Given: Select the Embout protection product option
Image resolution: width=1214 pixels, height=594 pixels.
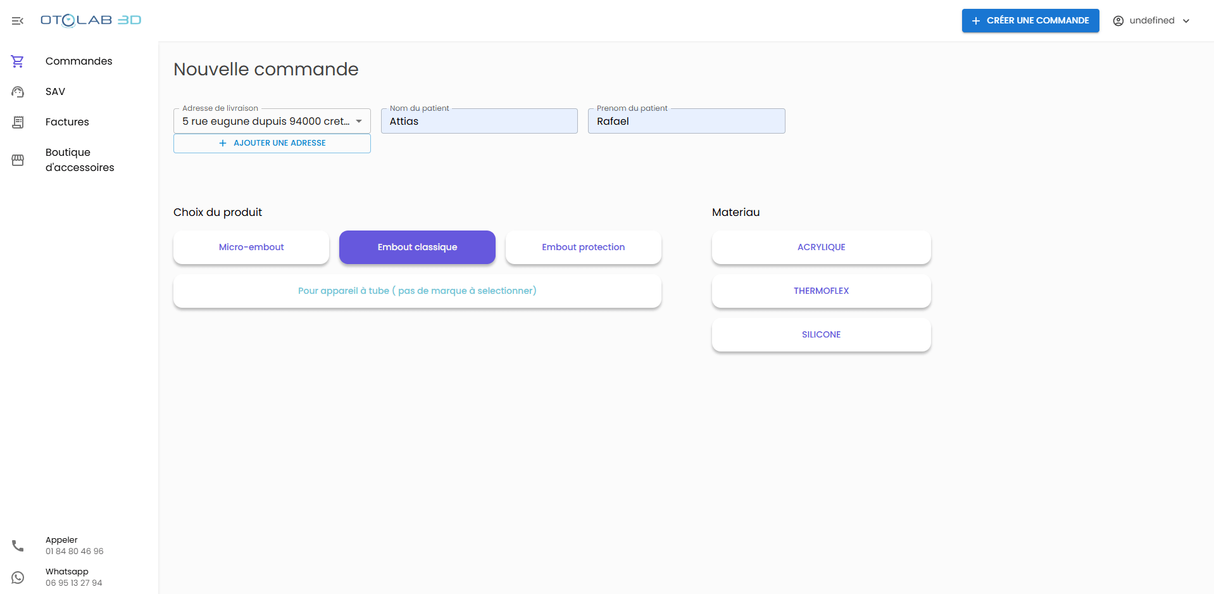Looking at the screenshot, I should tap(583, 247).
